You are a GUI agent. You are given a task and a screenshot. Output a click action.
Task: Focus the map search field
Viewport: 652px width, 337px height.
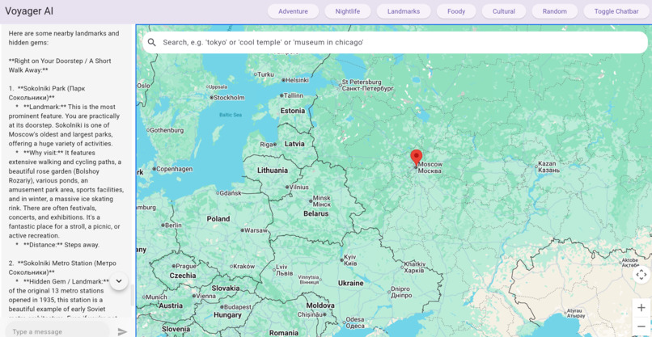(x=395, y=42)
